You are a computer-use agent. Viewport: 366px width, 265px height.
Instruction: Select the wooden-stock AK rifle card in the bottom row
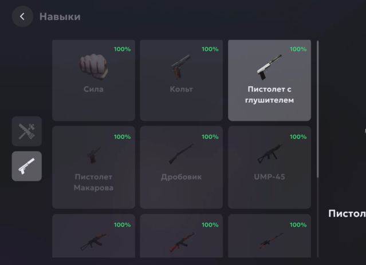(x=182, y=236)
